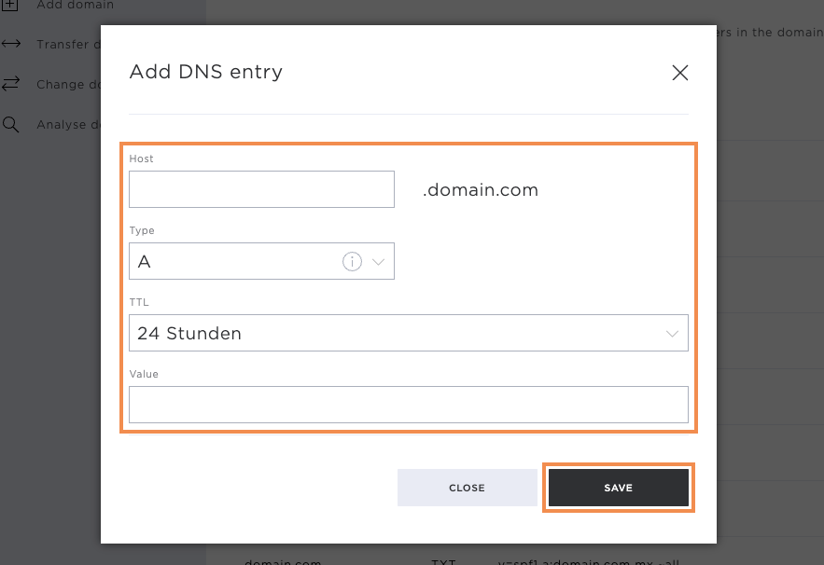This screenshot has width=824, height=565.
Task: Focus the Value input field
Action: point(408,405)
